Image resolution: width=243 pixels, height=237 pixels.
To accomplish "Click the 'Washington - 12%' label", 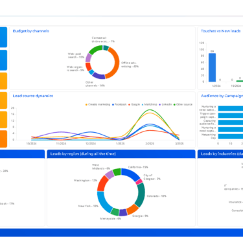I will pos(86,181).
